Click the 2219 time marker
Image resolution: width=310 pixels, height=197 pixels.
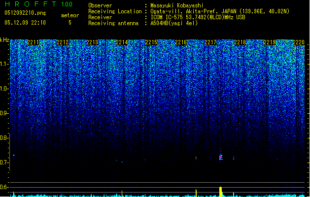(270, 42)
